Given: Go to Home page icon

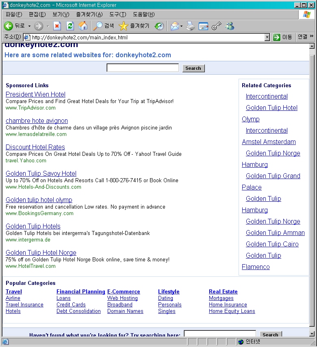Looking at the screenshot, I should pyautogui.click(x=83, y=26).
